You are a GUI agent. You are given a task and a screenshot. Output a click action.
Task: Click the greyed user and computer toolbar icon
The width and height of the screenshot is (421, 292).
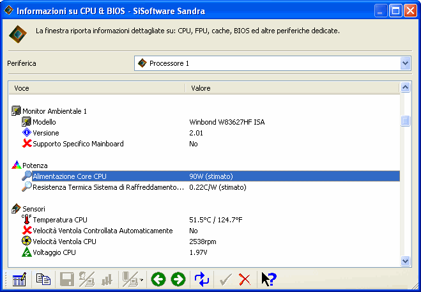click(x=87, y=279)
